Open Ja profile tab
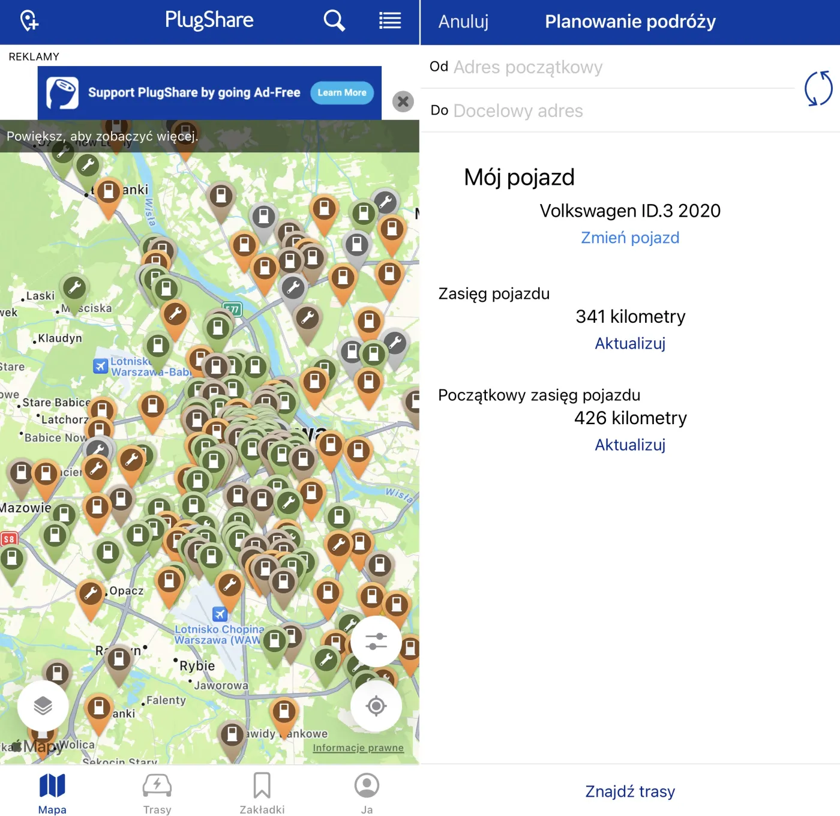This screenshot has width=840, height=816. point(367,794)
